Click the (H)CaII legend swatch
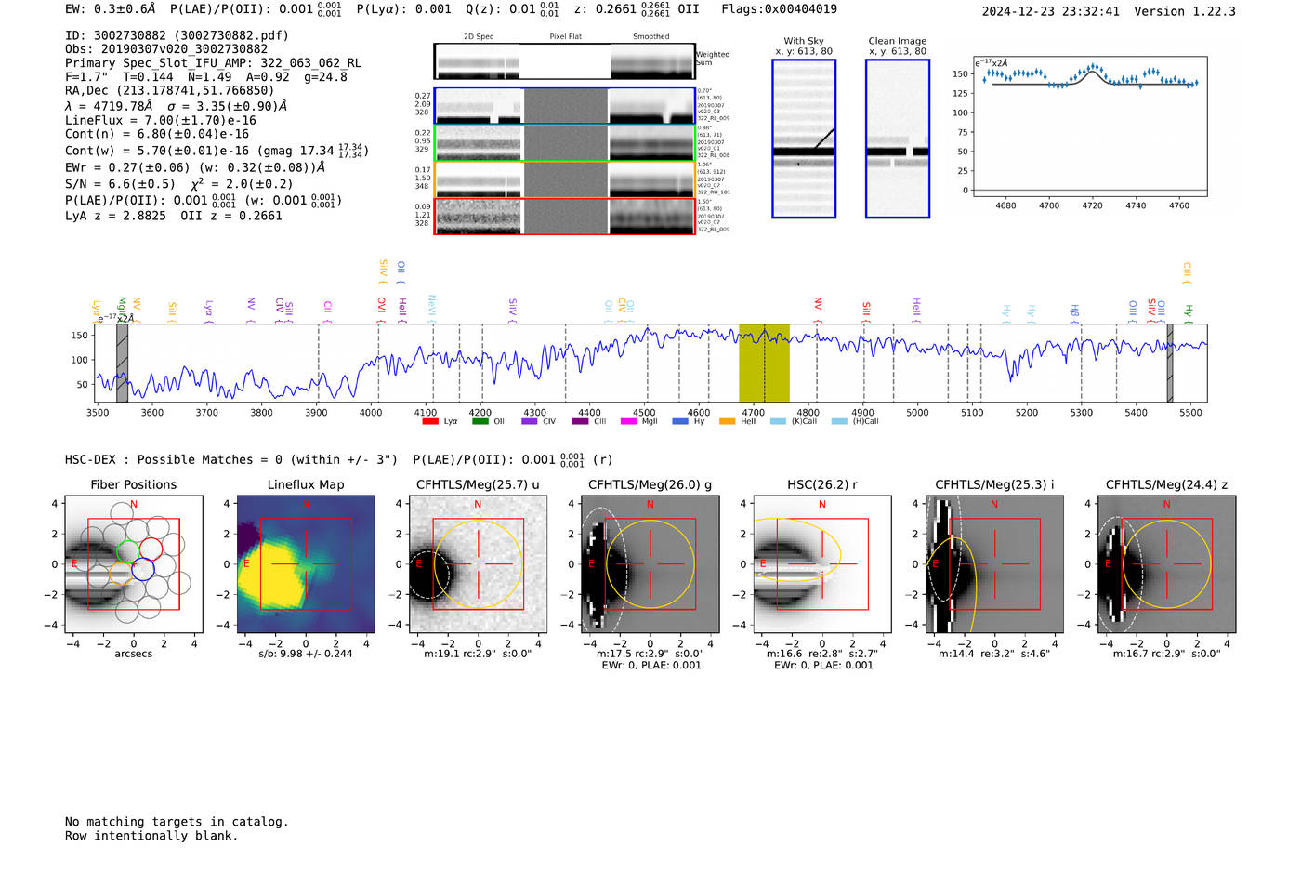This screenshot has height=886, width=1301. (x=839, y=421)
